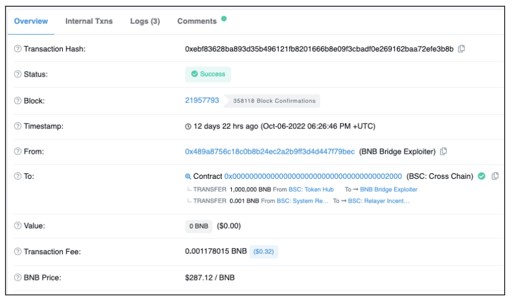Click the $287.12 / BNB price text
Screen dimensions: 515x305
pos(210,277)
